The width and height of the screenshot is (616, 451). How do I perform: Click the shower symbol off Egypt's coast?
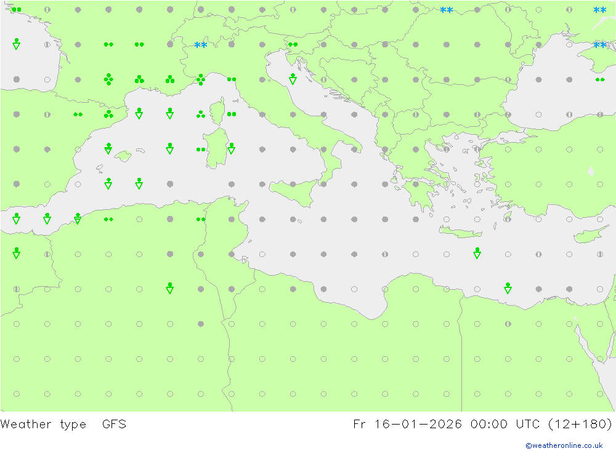coord(508,288)
